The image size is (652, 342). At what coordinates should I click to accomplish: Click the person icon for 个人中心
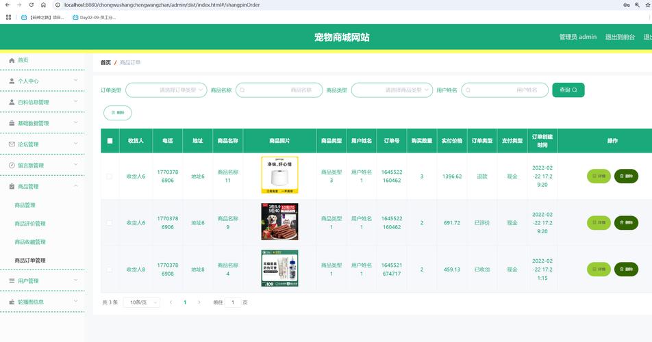coord(12,81)
